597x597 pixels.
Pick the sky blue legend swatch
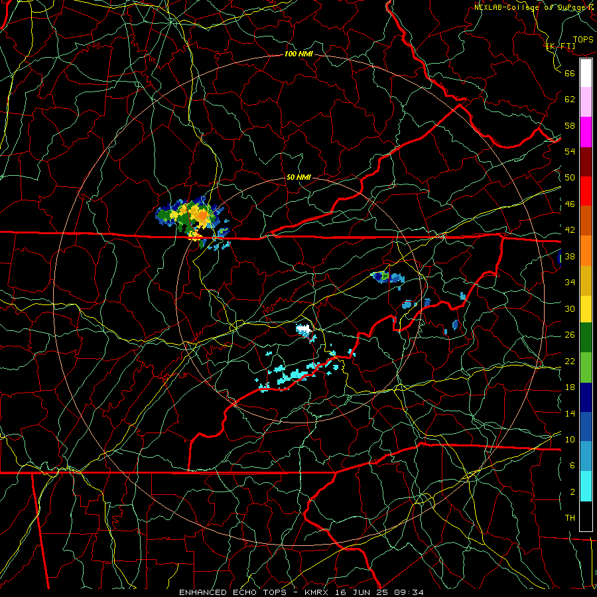586,456
